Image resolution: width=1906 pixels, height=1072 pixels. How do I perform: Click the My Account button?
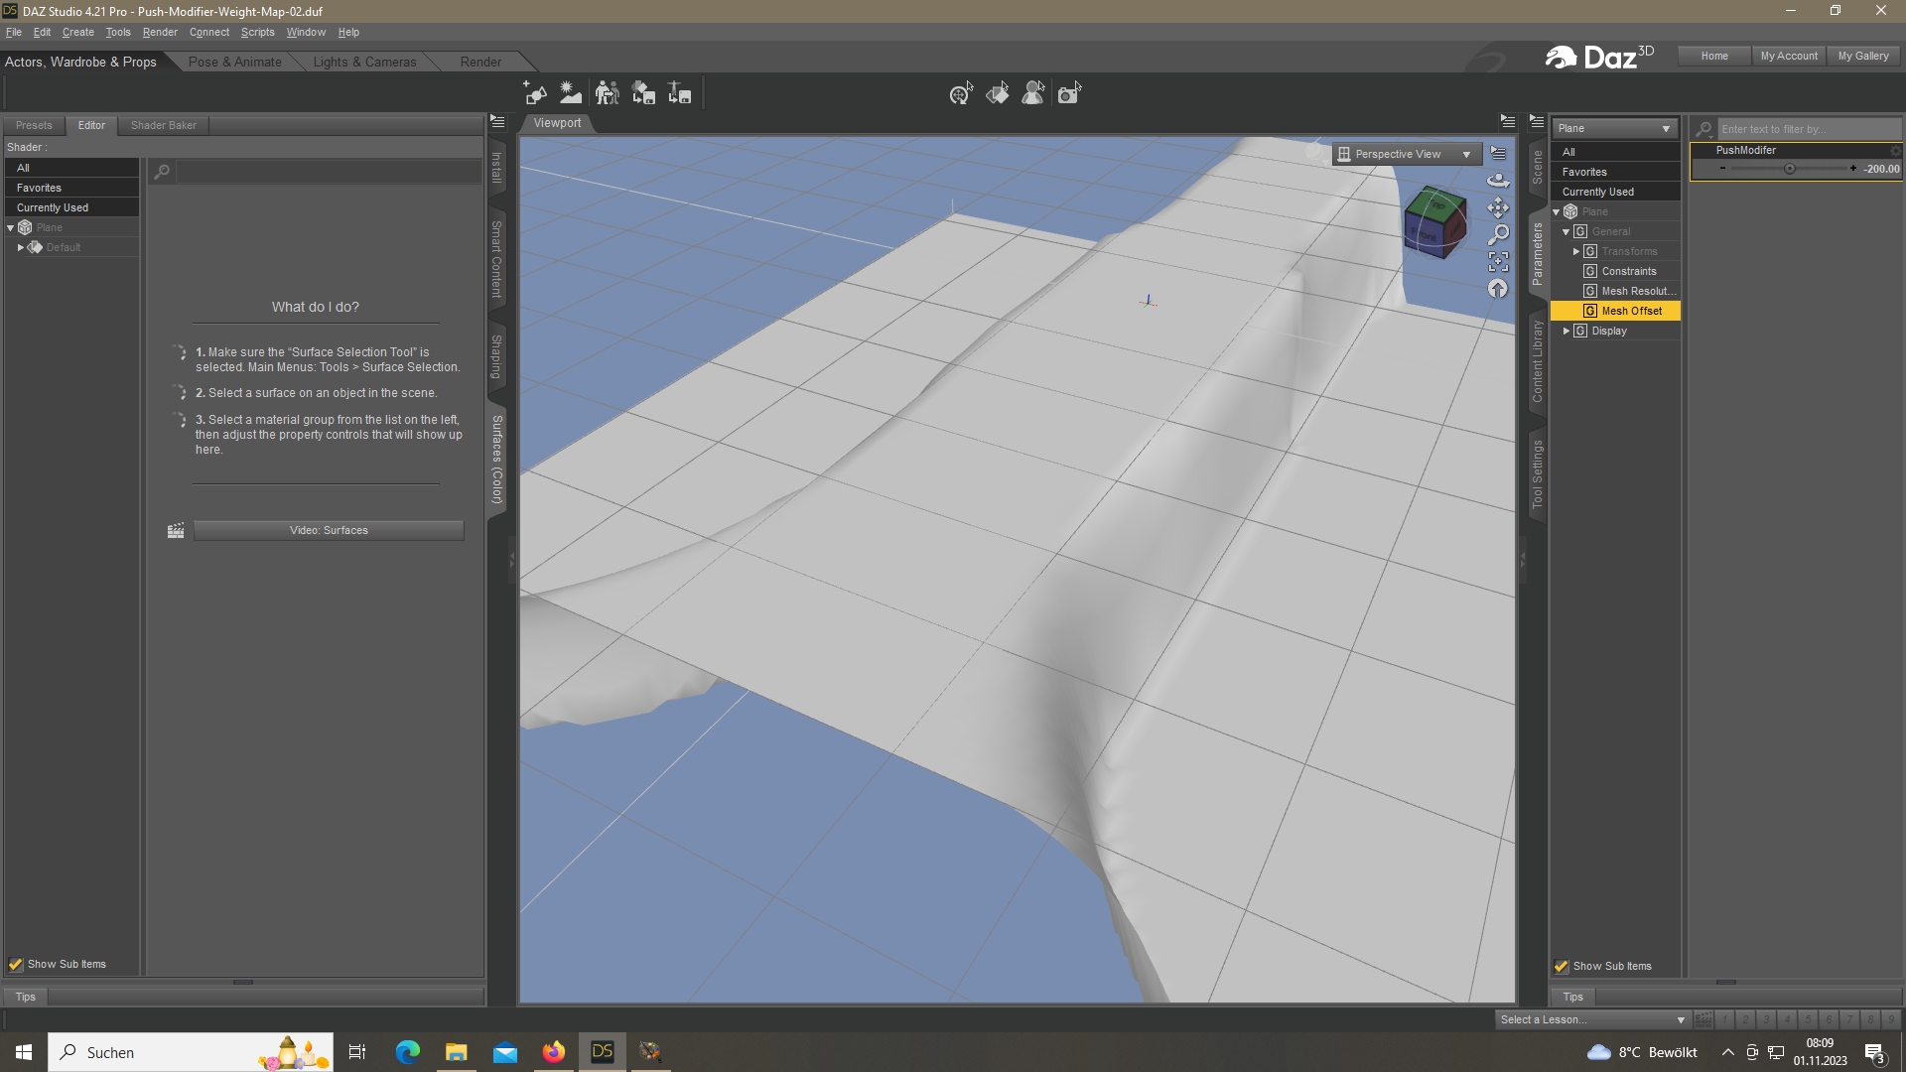(x=1788, y=56)
